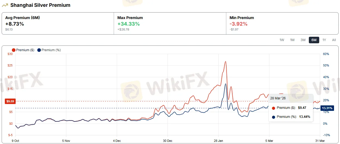Click the red legend swatch for Premium ($)

click(14, 50)
